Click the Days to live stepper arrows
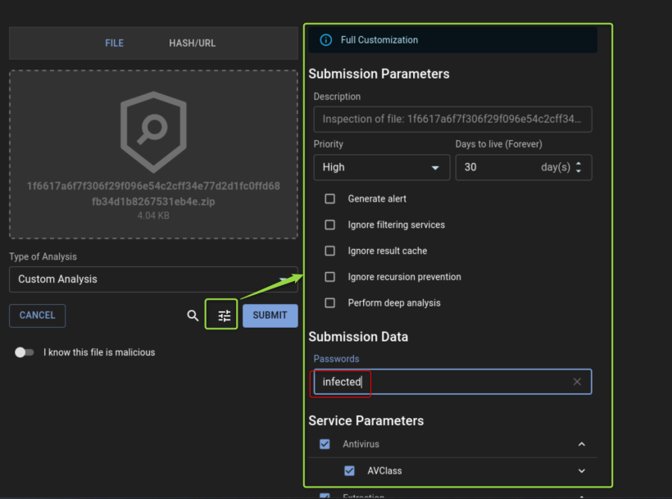 pos(579,167)
